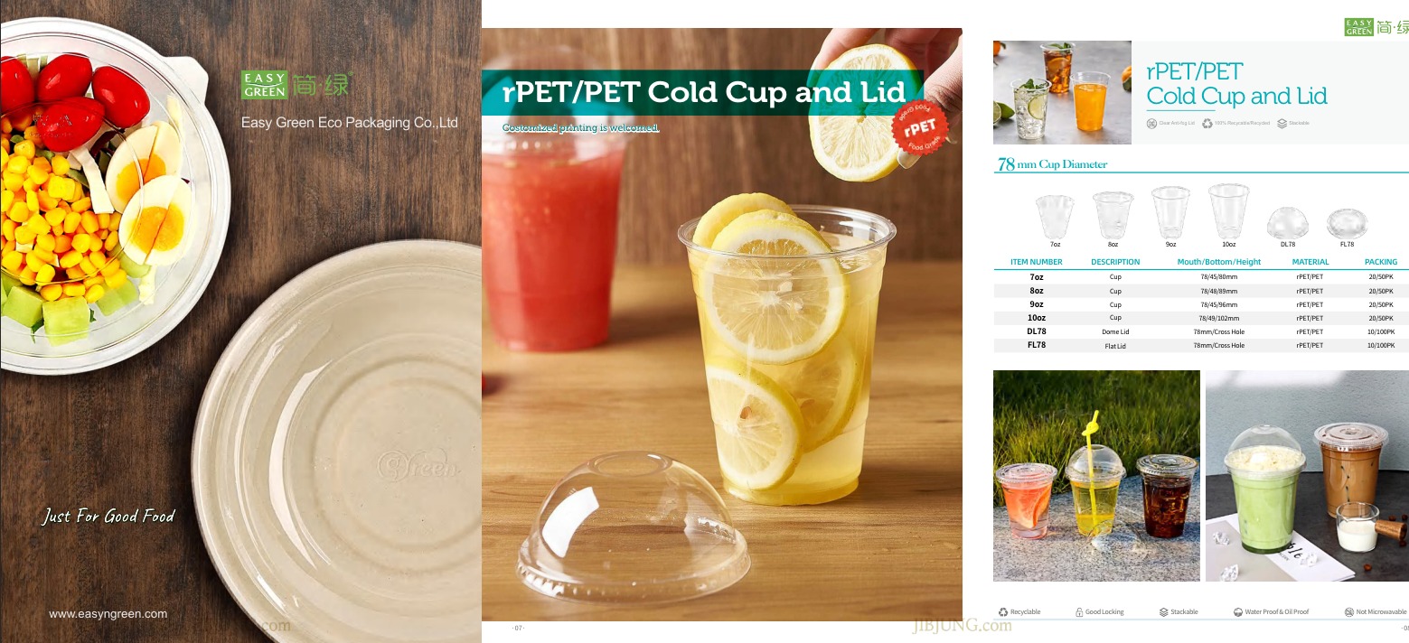Click the ITEM NUMBER column header
The width and height of the screenshot is (1409, 643).
click(x=1037, y=262)
